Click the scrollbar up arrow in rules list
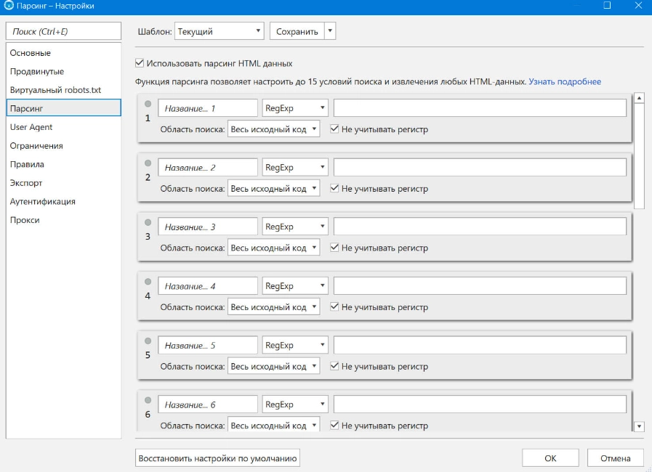 coord(640,98)
